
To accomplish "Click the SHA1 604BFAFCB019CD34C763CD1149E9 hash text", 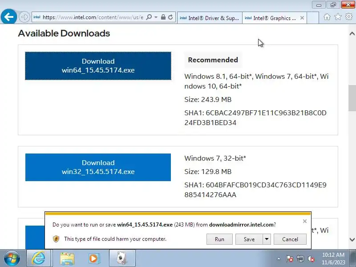I will tap(255, 190).
